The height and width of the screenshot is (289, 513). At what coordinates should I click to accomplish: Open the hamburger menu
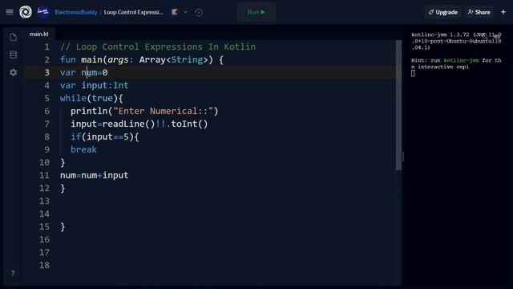10,12
